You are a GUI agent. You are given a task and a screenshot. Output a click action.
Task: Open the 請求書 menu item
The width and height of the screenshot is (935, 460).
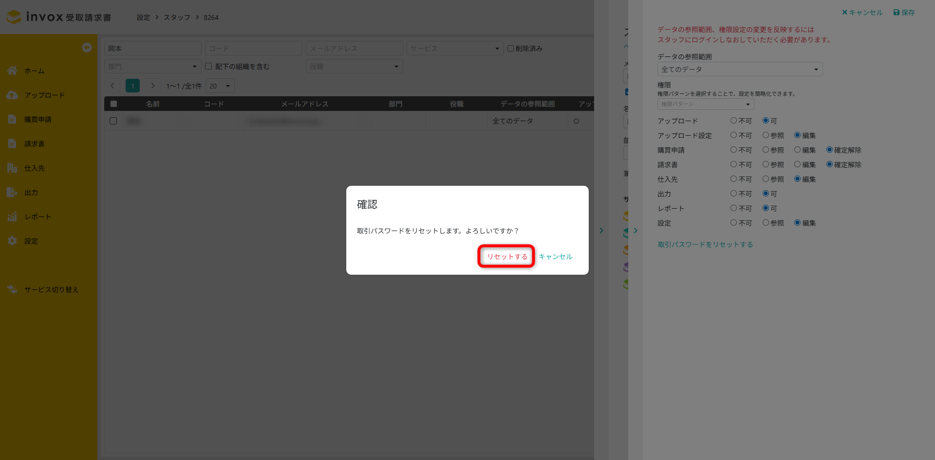(35, 144)
